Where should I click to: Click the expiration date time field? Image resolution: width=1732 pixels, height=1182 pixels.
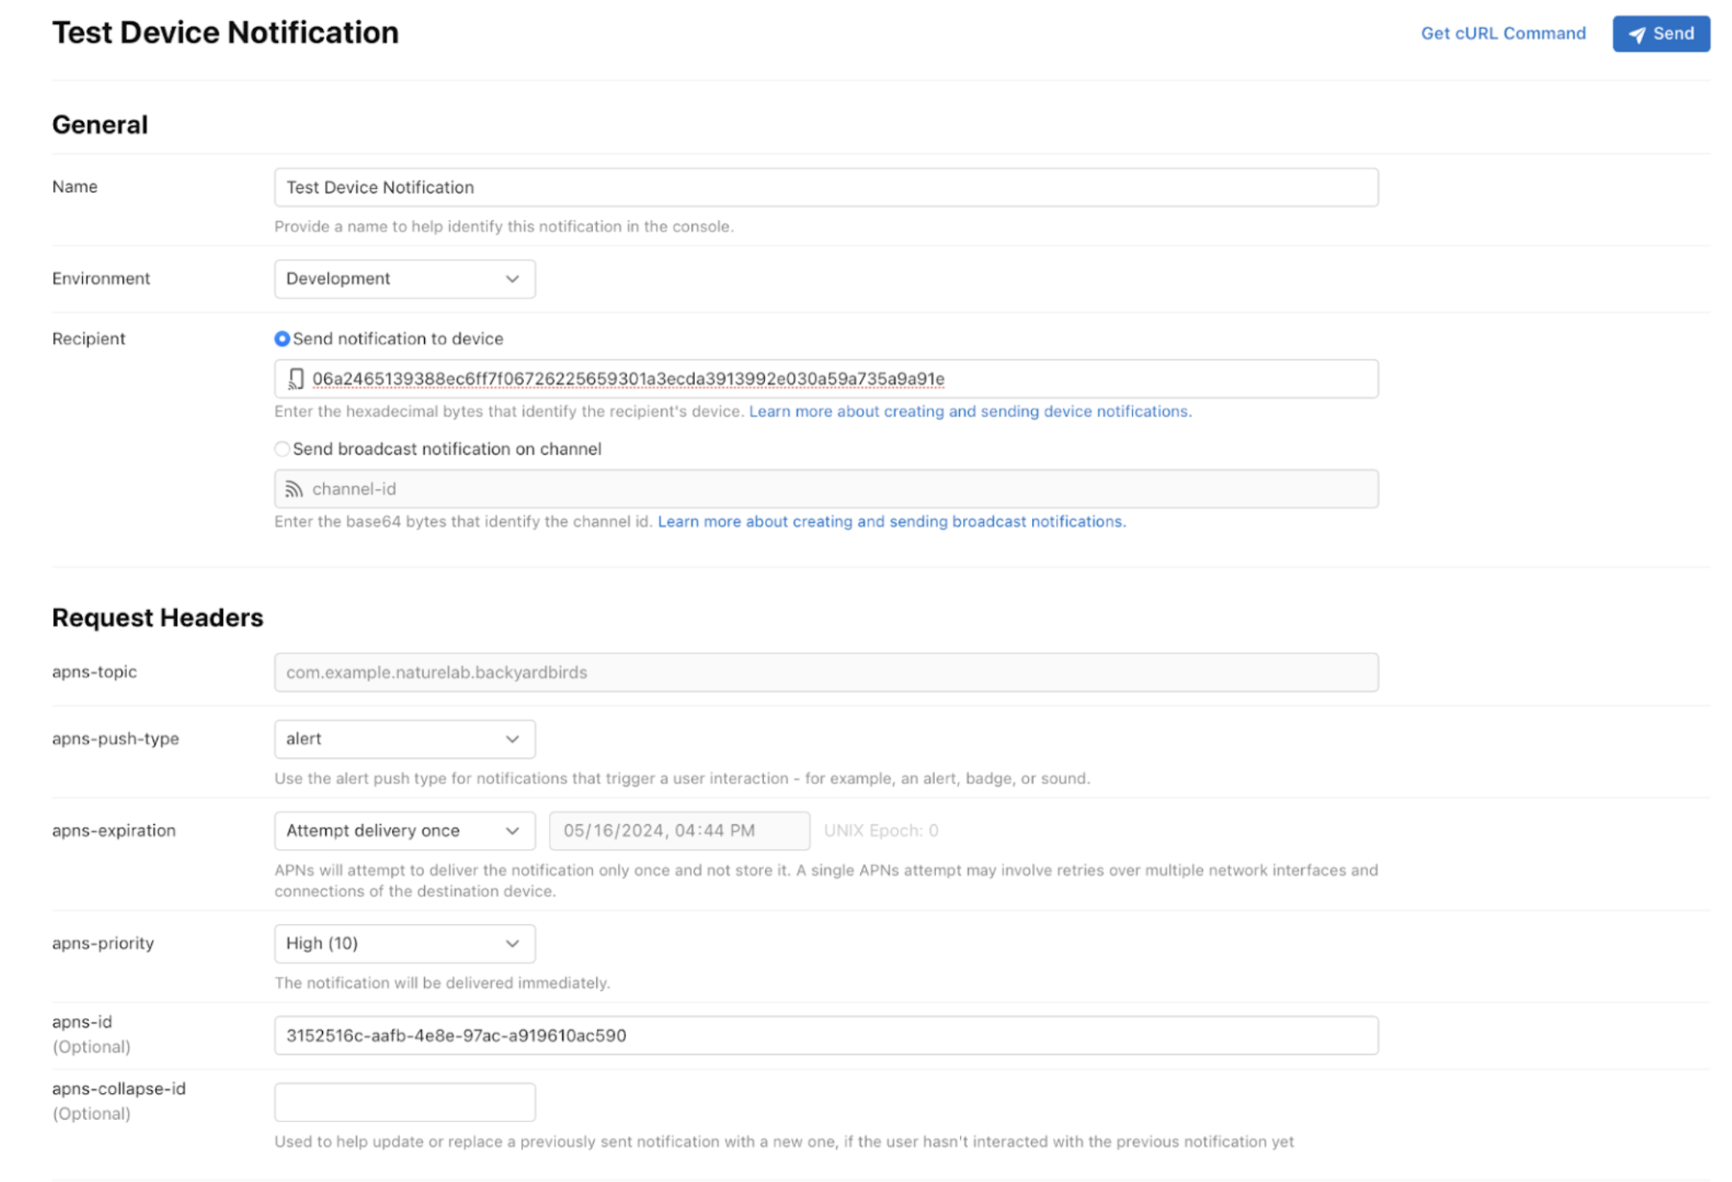pos(678,831)
